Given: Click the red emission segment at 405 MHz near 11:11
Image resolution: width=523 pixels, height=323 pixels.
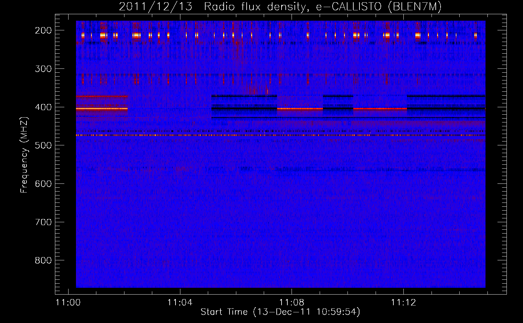Looking at the screenshot, I should [380, 109].
